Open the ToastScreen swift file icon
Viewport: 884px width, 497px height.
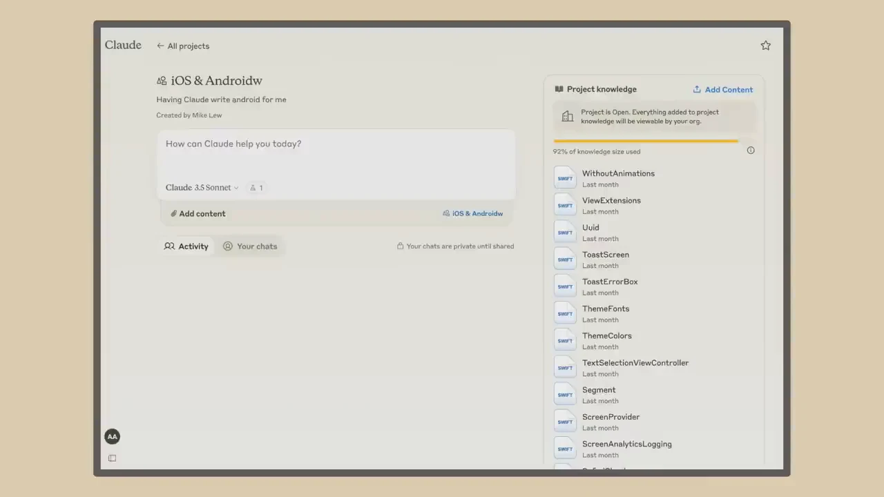click(x=565, y=259)
